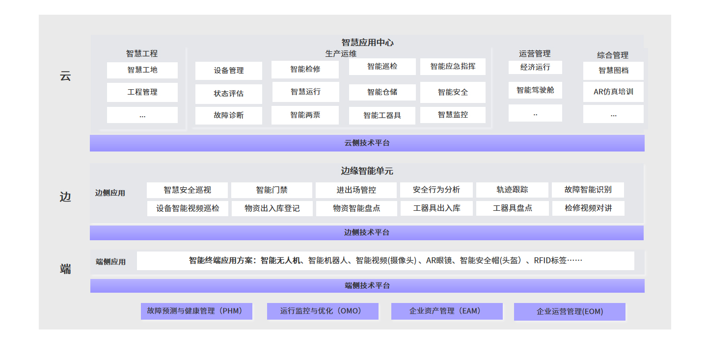Click the 智慧工地 box under 智慧工程
Screen dimensions: 707x353
coord(142,70)
